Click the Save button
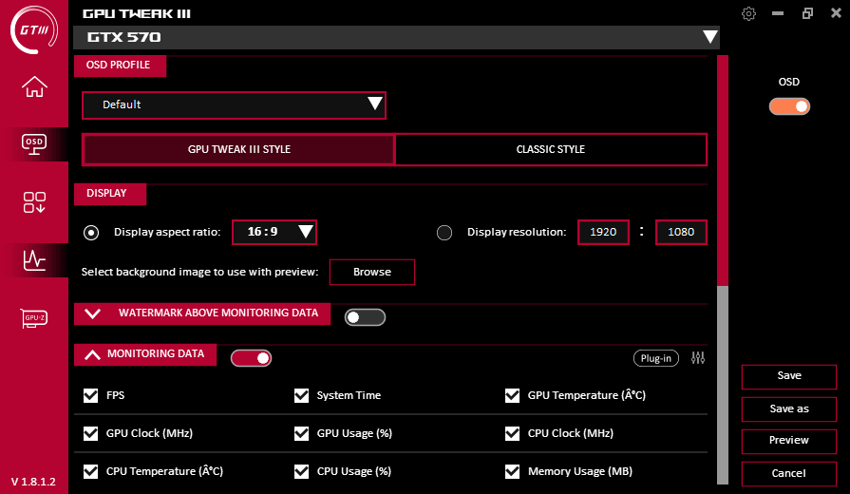Viewport: 850px width, 494px height. click(789, 376)
